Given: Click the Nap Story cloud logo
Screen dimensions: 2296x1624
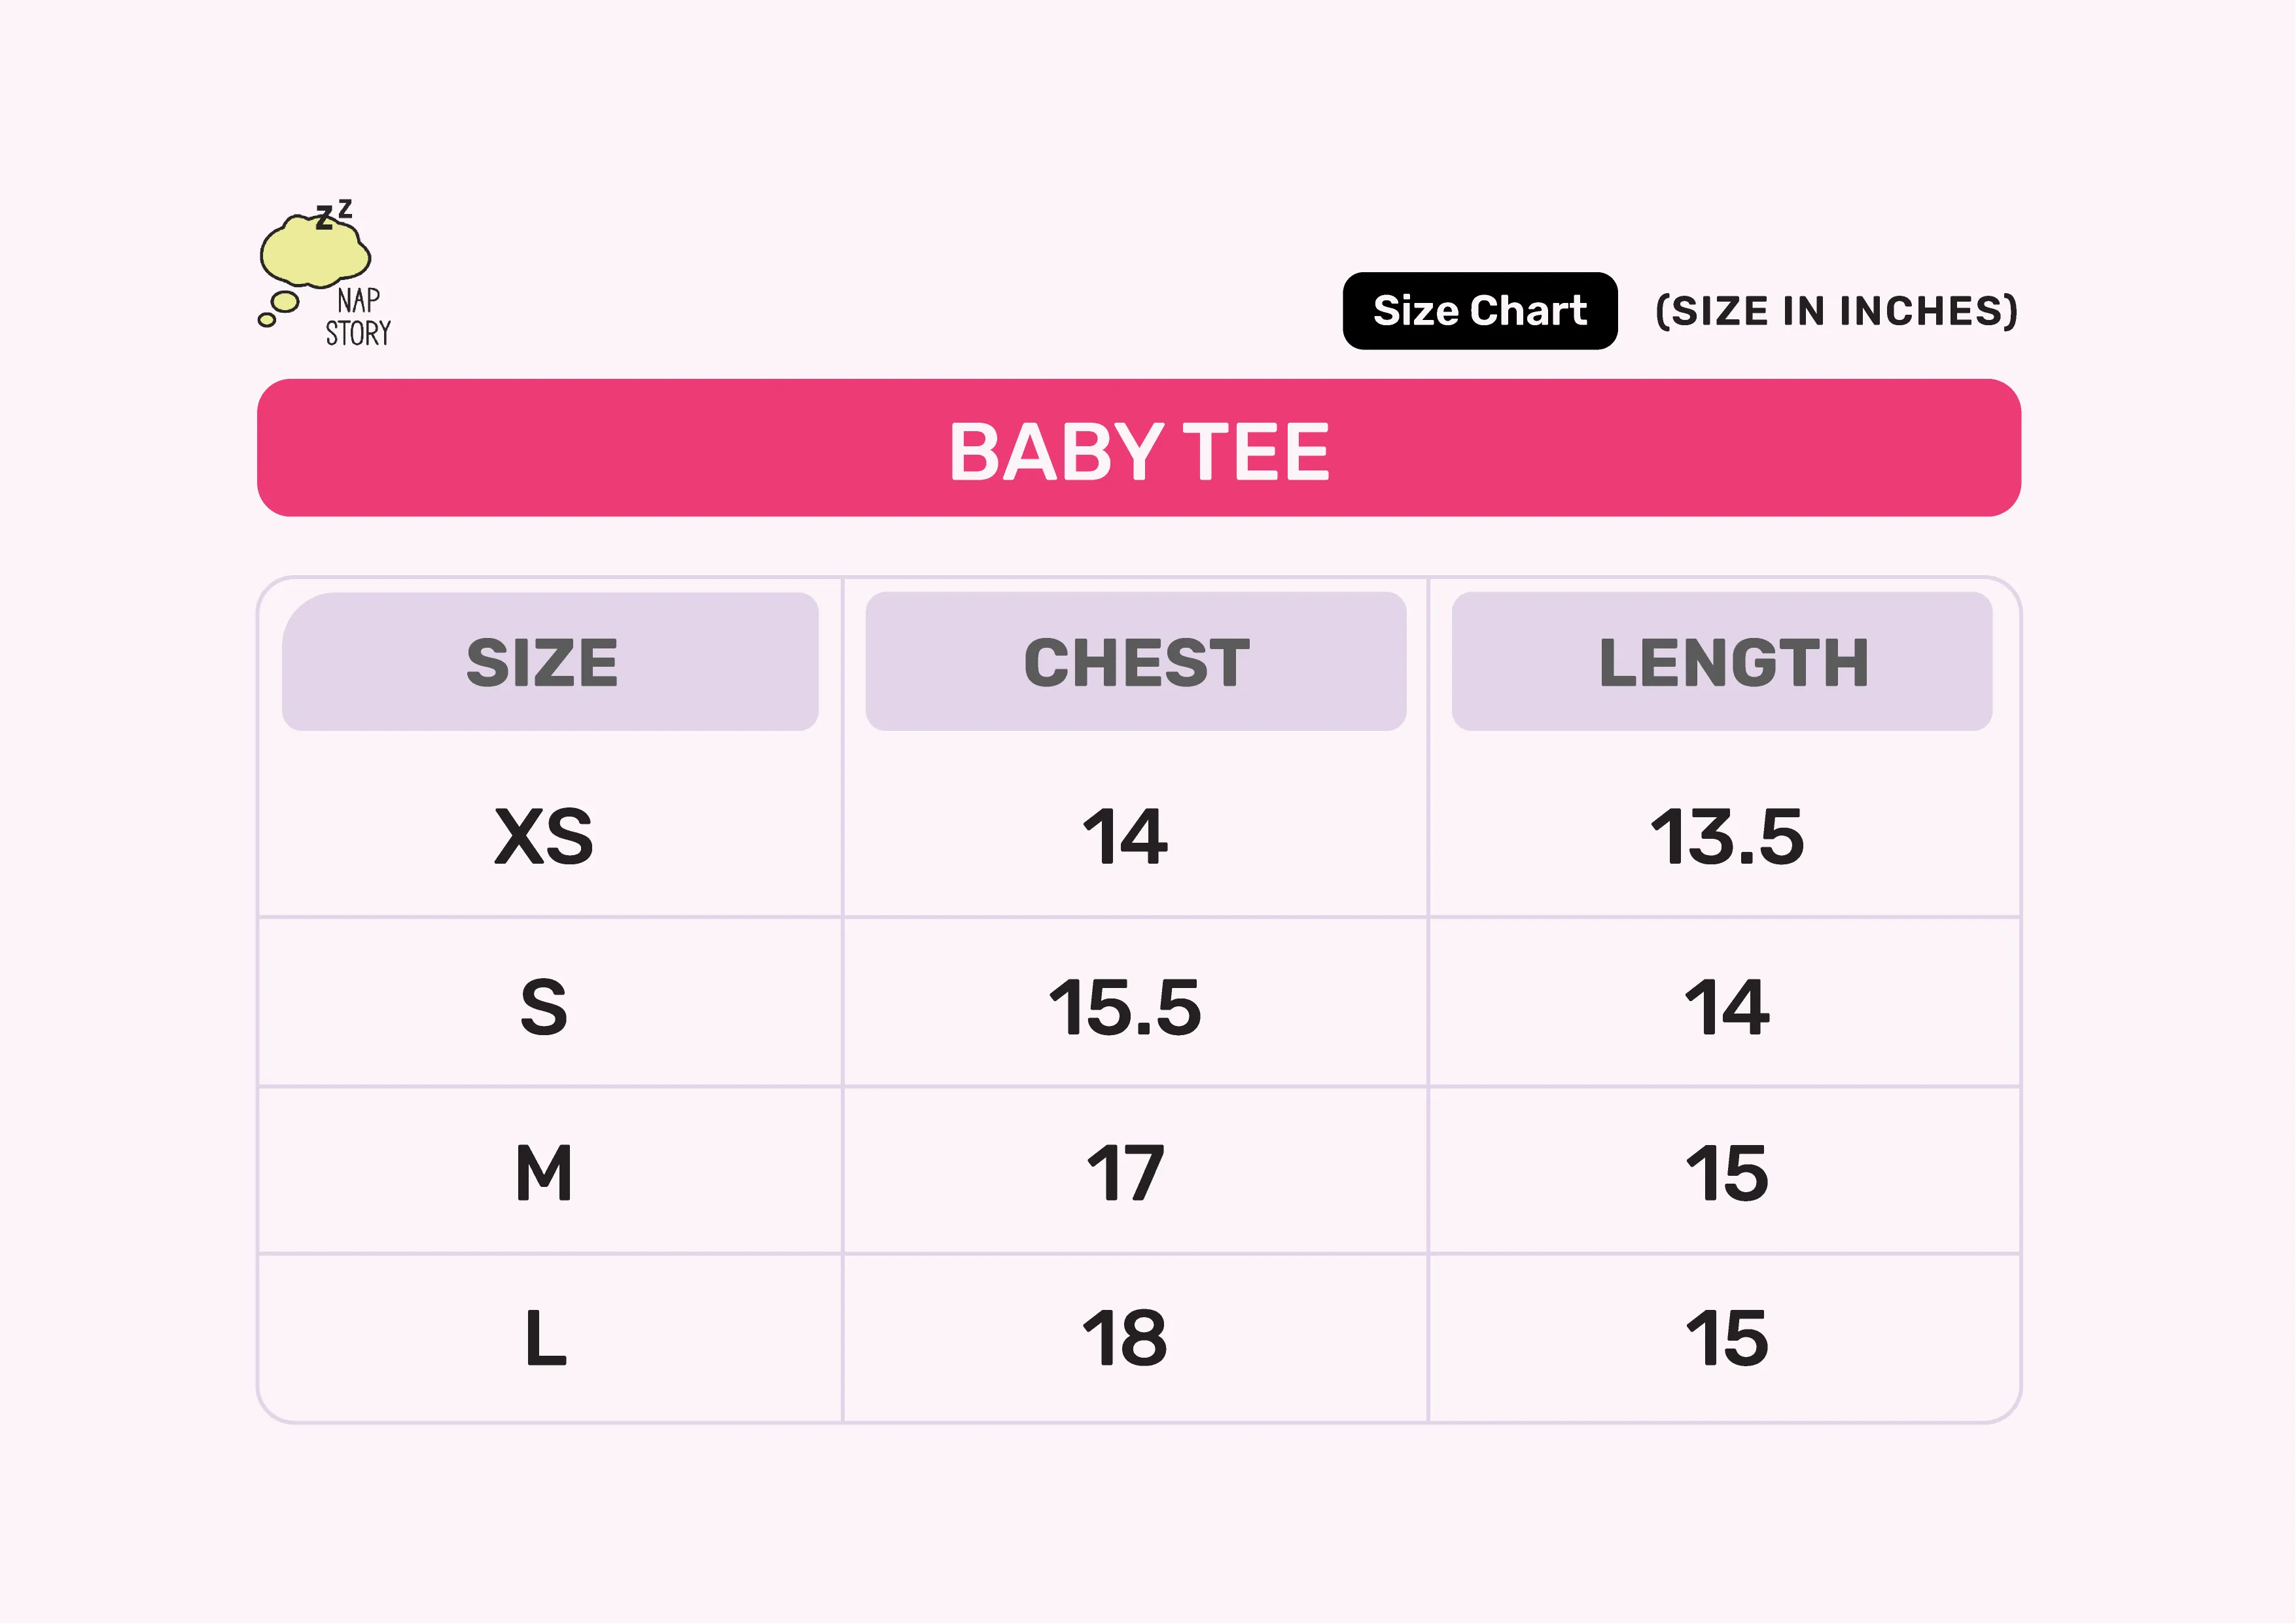Looking at the screenshot, I should pyautogui.click(x=314, y=250).
